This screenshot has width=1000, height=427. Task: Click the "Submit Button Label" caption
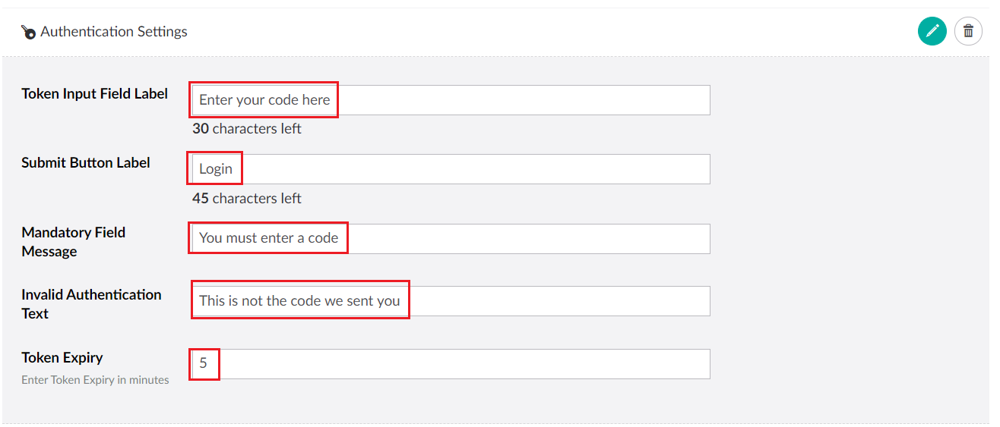pyautogui.click(x=86, y=162)
